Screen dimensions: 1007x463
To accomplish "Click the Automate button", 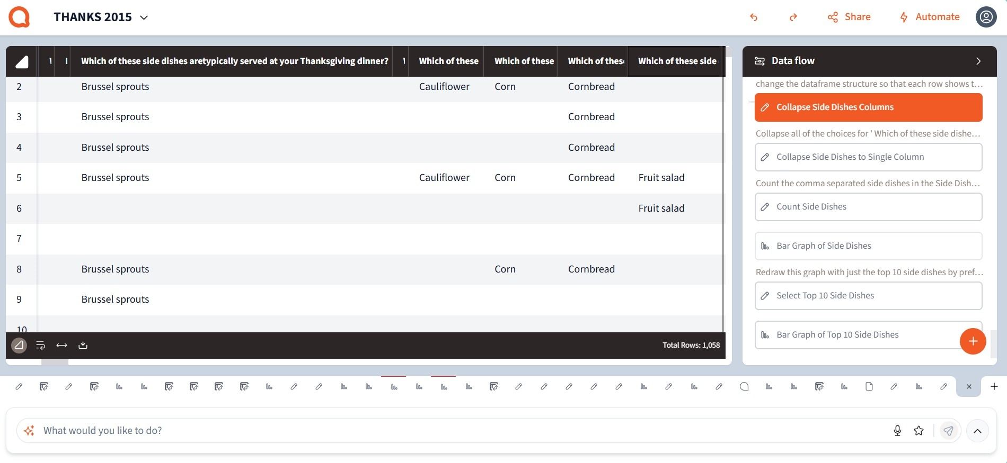I will [x=930, y=17].
